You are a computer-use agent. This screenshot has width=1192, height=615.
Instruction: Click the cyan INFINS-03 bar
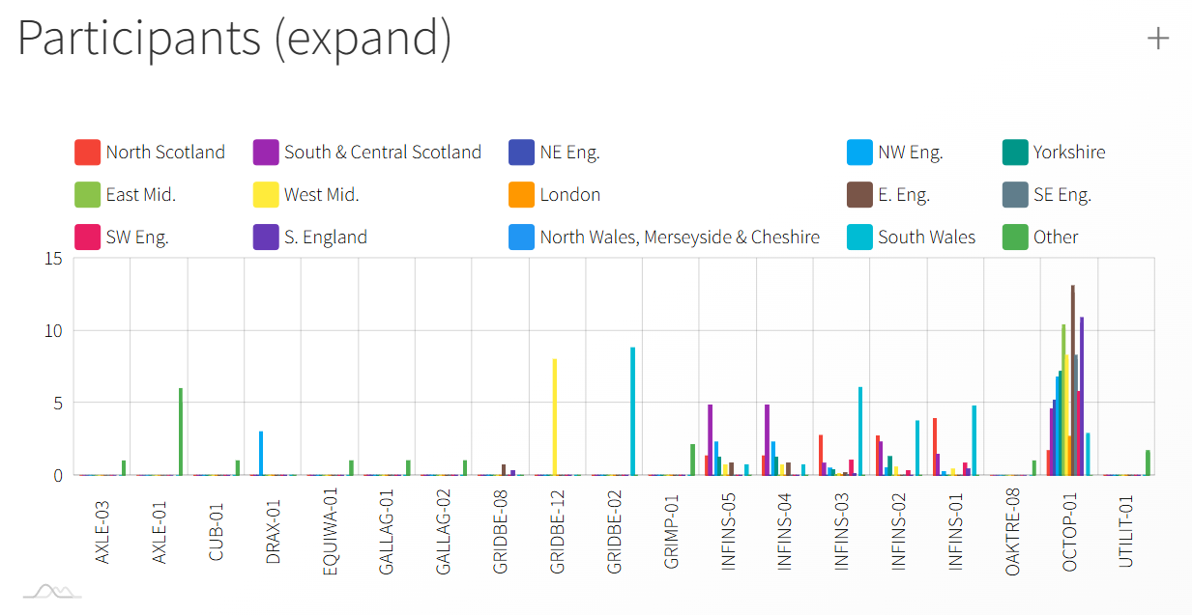pos(860,432)
